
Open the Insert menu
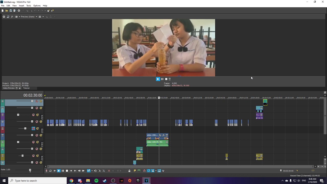click(21, 6)
